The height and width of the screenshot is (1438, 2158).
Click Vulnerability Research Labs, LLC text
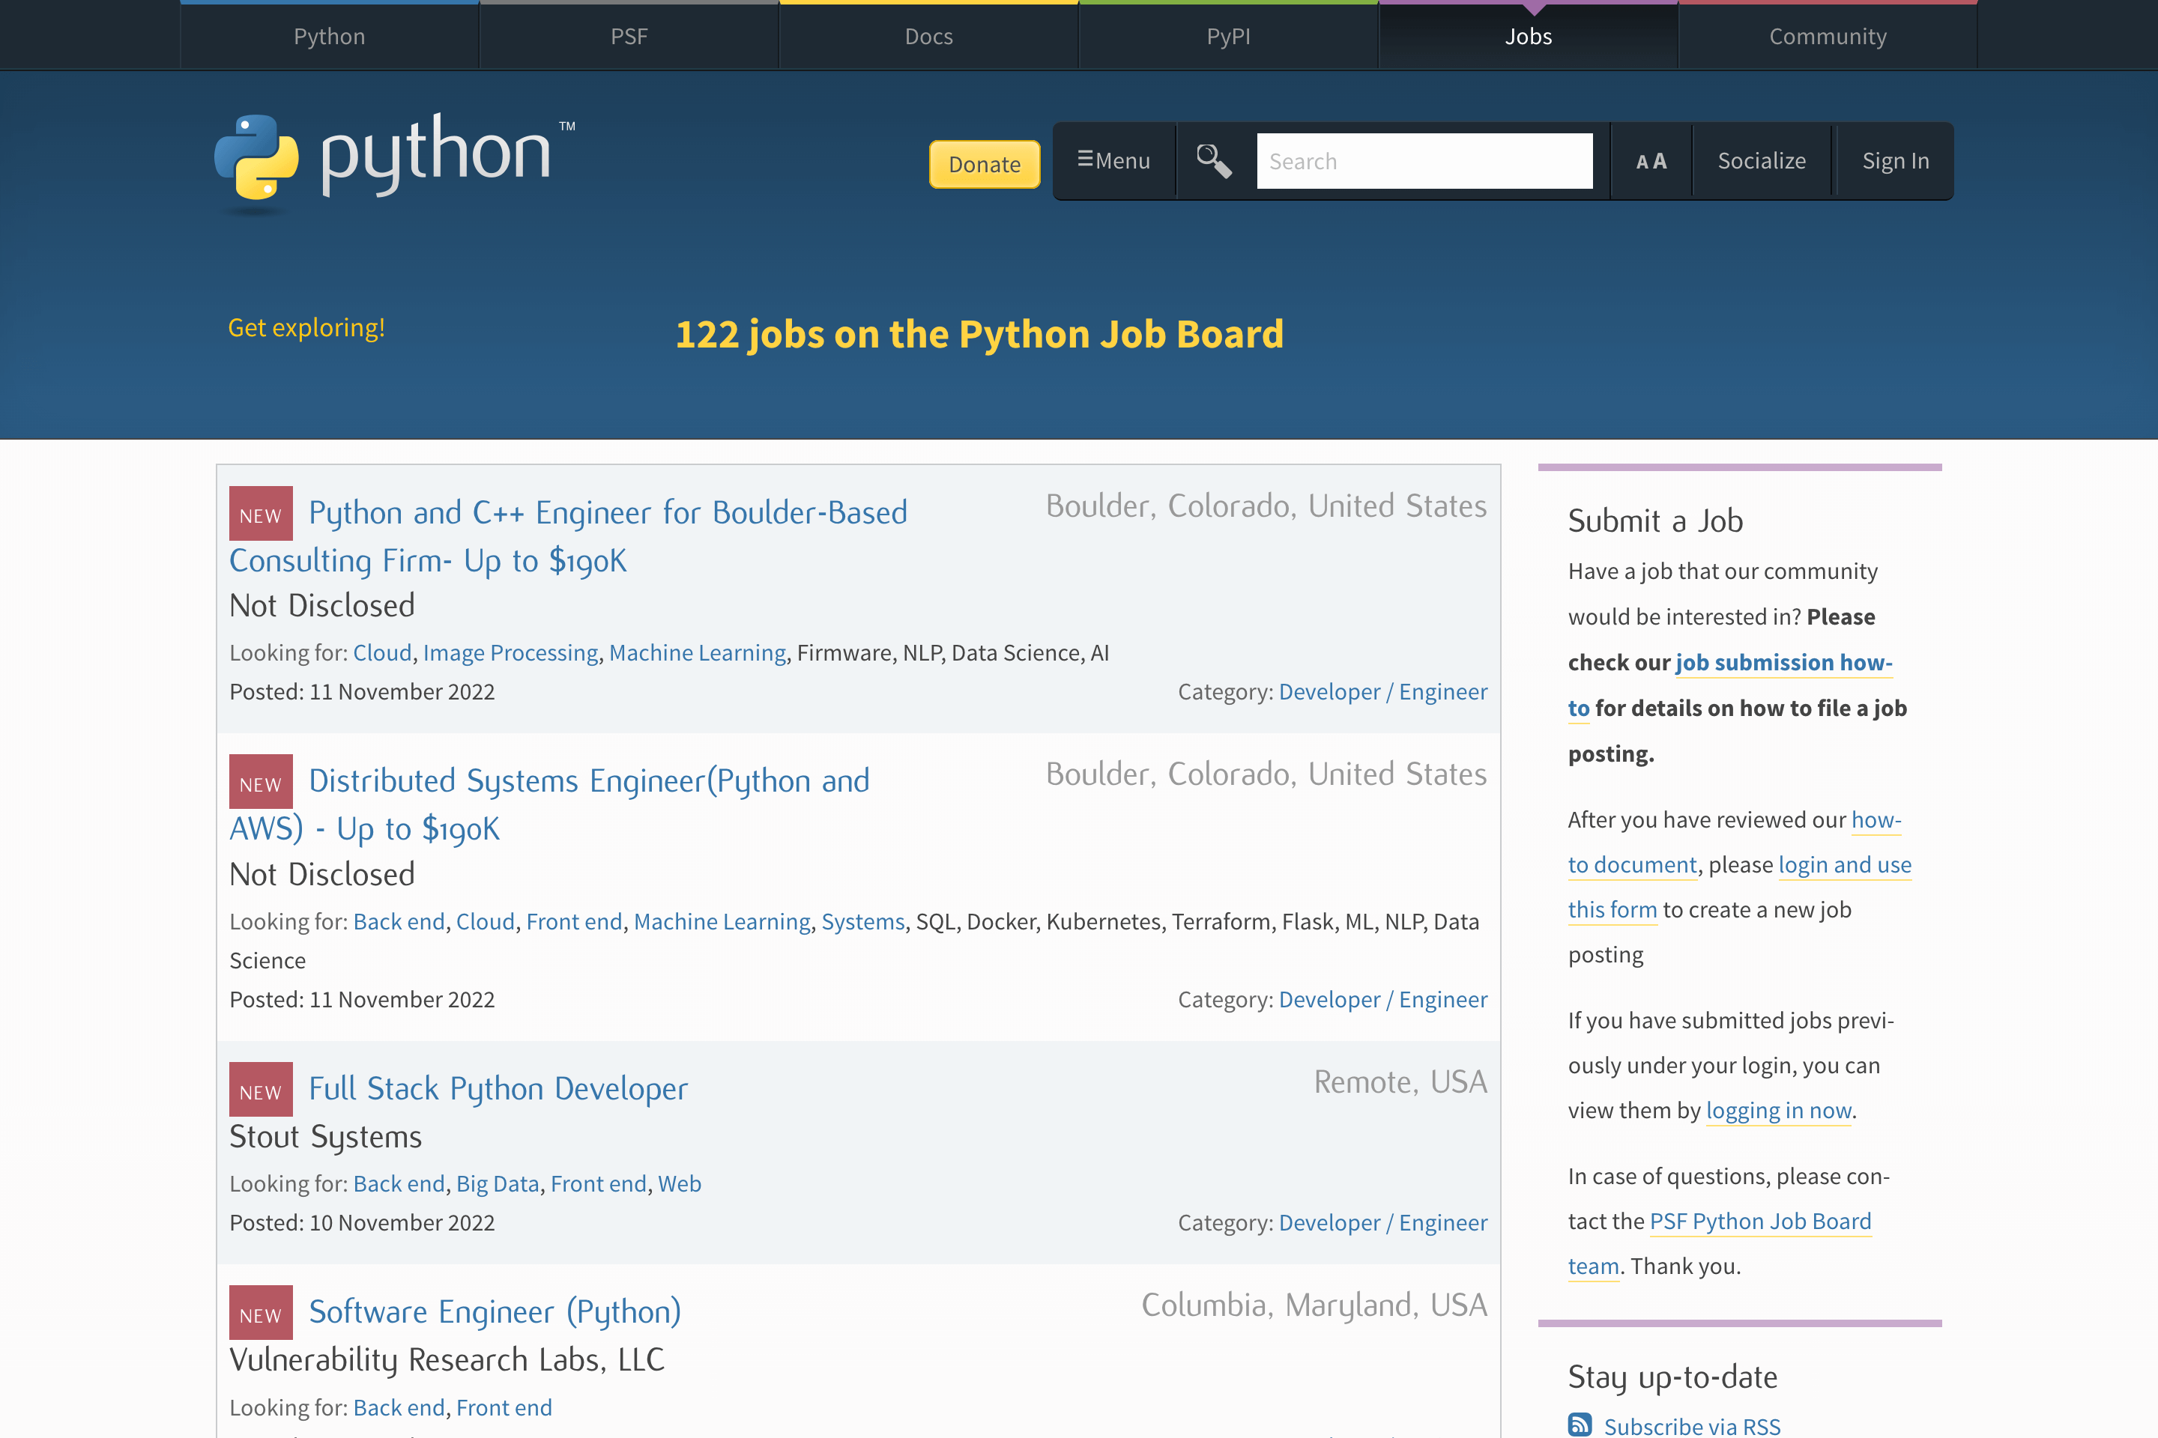point(447,1359)
